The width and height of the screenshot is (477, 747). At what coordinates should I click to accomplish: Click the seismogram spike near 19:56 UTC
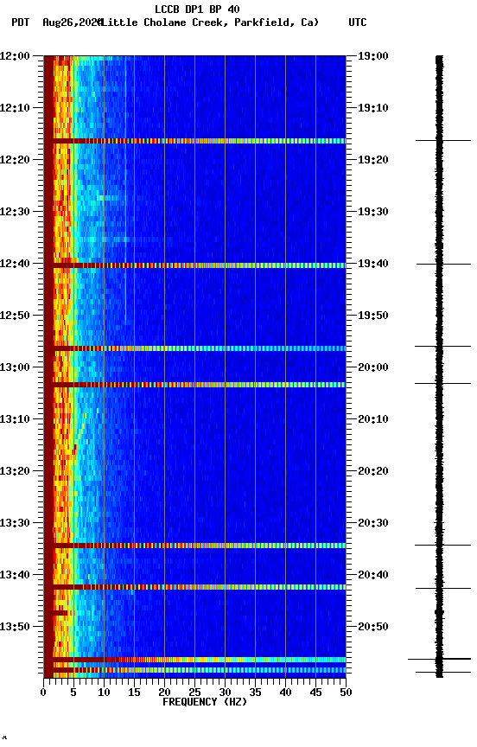(442, 347)
